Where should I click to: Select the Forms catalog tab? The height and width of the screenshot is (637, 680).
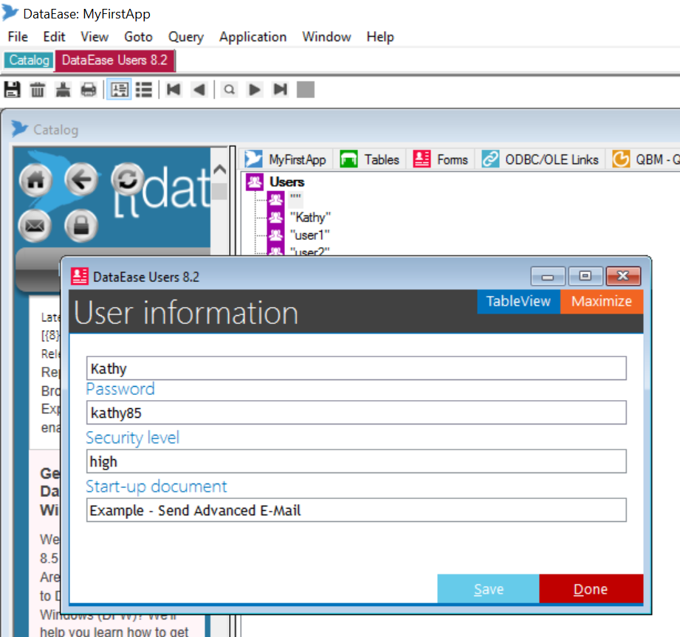click(x=441, y=159)
